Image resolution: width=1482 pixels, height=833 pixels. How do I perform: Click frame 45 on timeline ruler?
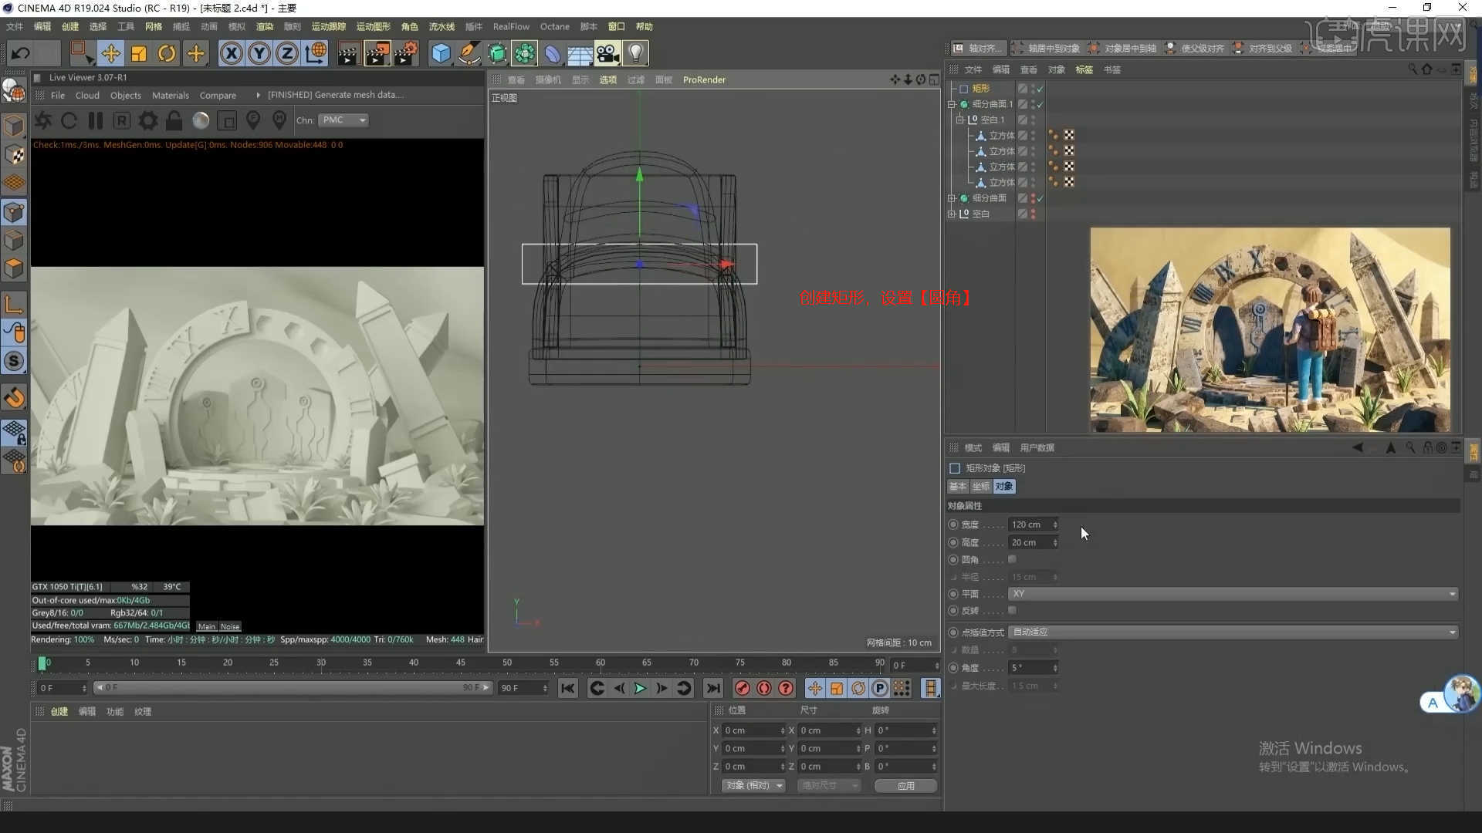[461, 663]
